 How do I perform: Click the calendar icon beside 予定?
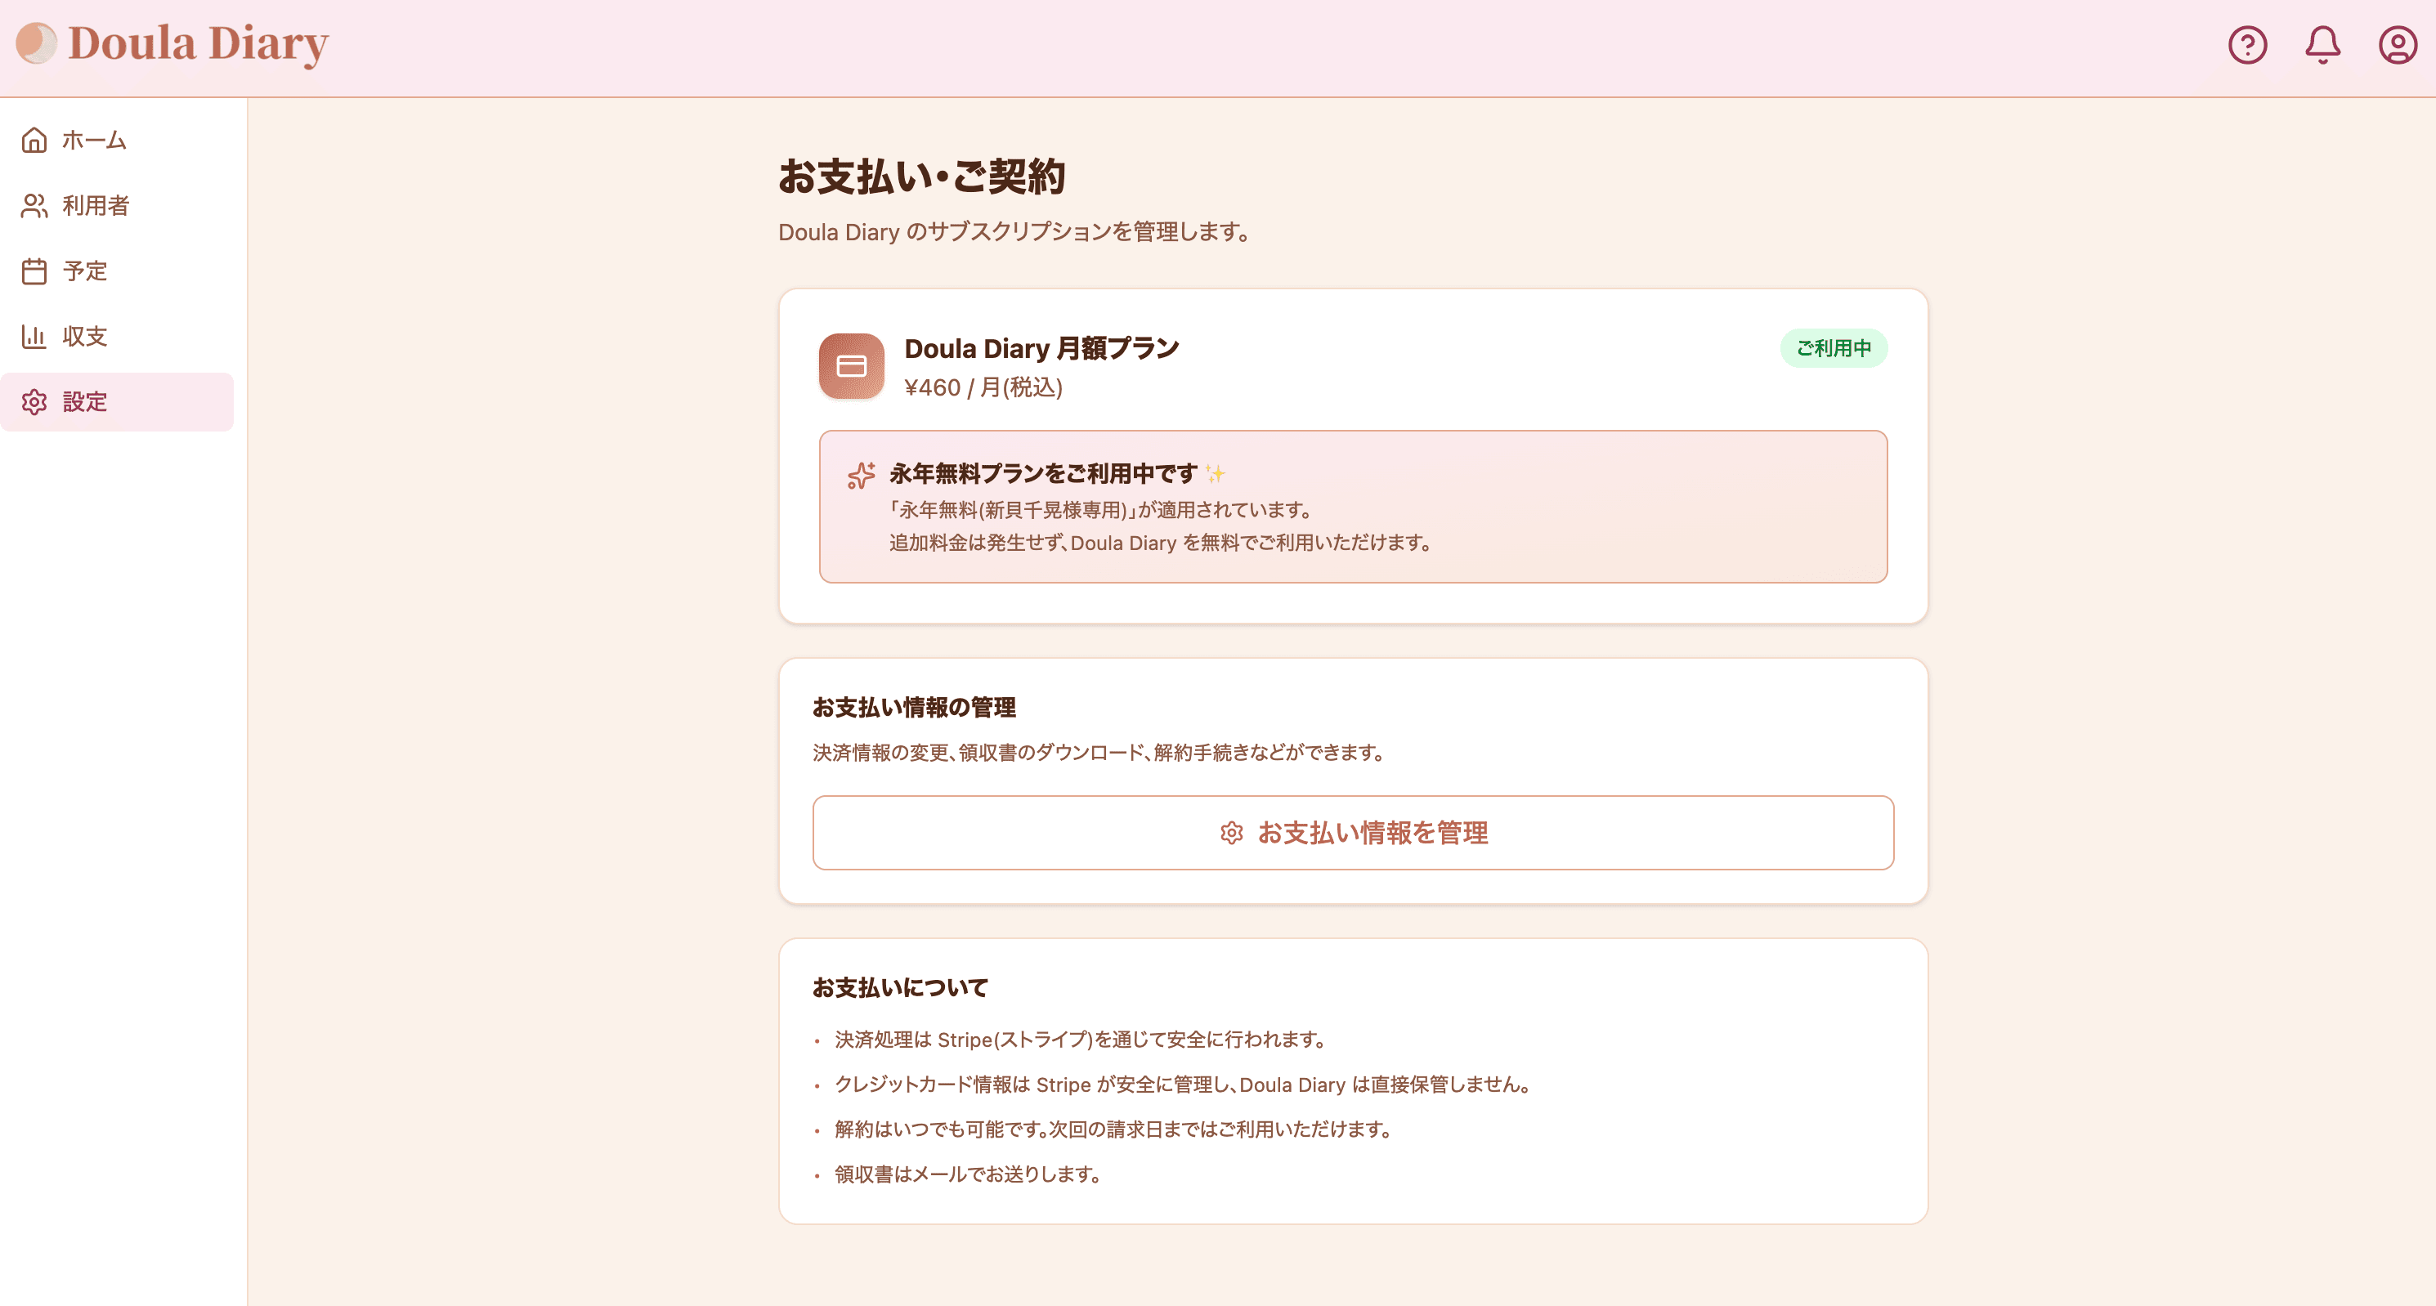34,271
